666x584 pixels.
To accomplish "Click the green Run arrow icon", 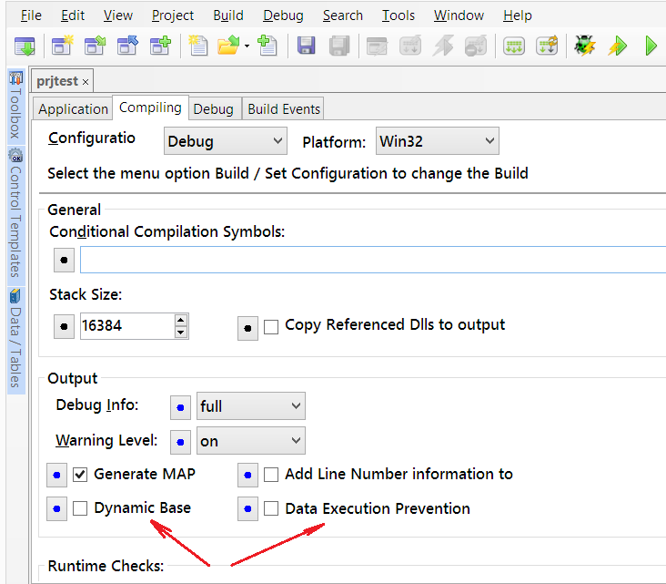I will (x=650, y=46).
